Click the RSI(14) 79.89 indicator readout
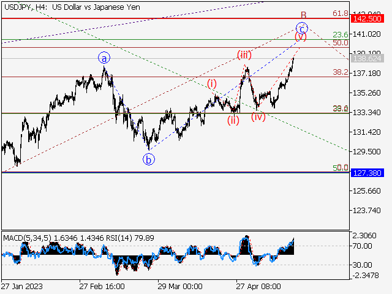The width and height of the screenshot is (392, 294). pos(130,238)
